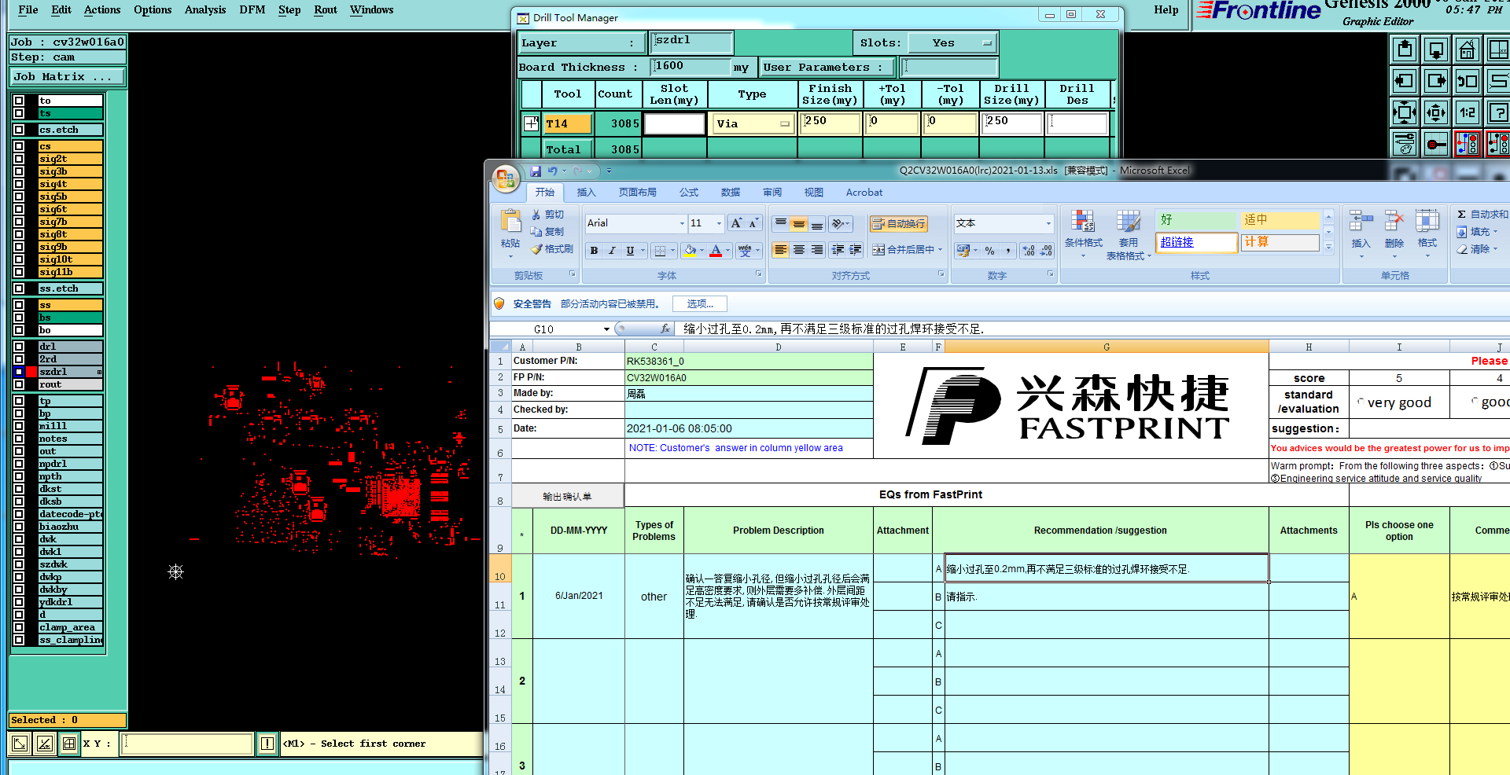
Task: Switch to the Excel Acrobat tab
Action: [x=864, y=193]
